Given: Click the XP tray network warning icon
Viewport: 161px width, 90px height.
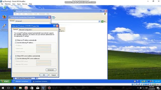Looking at the screenshot, I should [x=142, y=81].
